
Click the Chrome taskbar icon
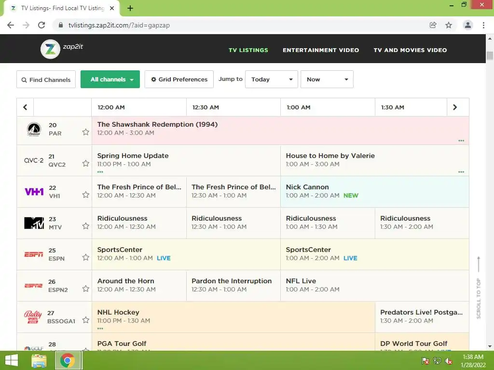pos(68,360)
